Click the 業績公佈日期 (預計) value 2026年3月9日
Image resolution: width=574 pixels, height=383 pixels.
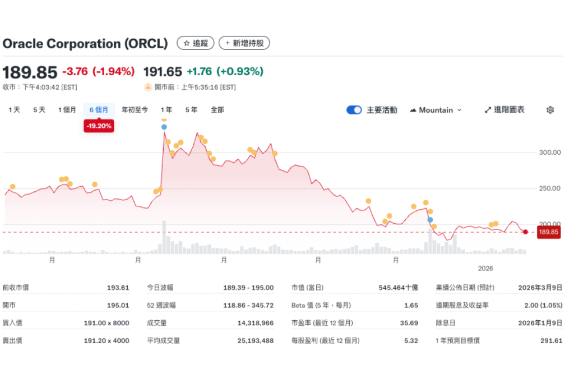[540, 288]
